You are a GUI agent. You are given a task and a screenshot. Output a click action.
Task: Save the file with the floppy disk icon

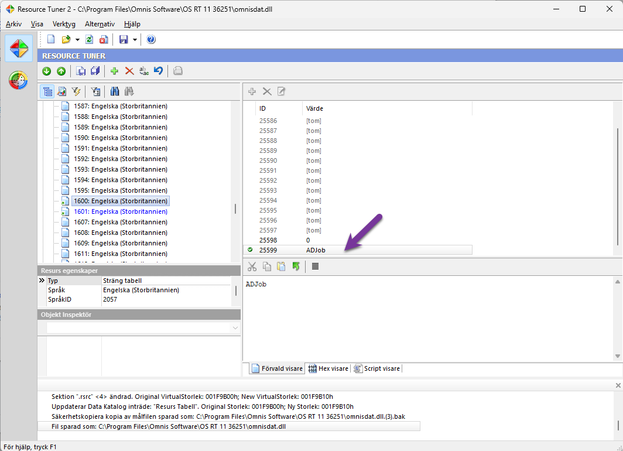[124, 39]
